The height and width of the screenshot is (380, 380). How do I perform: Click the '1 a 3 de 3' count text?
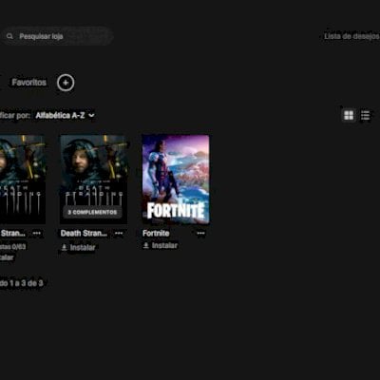click(26, 283)
